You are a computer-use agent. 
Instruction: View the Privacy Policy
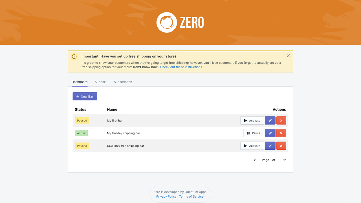coord(166,196)
